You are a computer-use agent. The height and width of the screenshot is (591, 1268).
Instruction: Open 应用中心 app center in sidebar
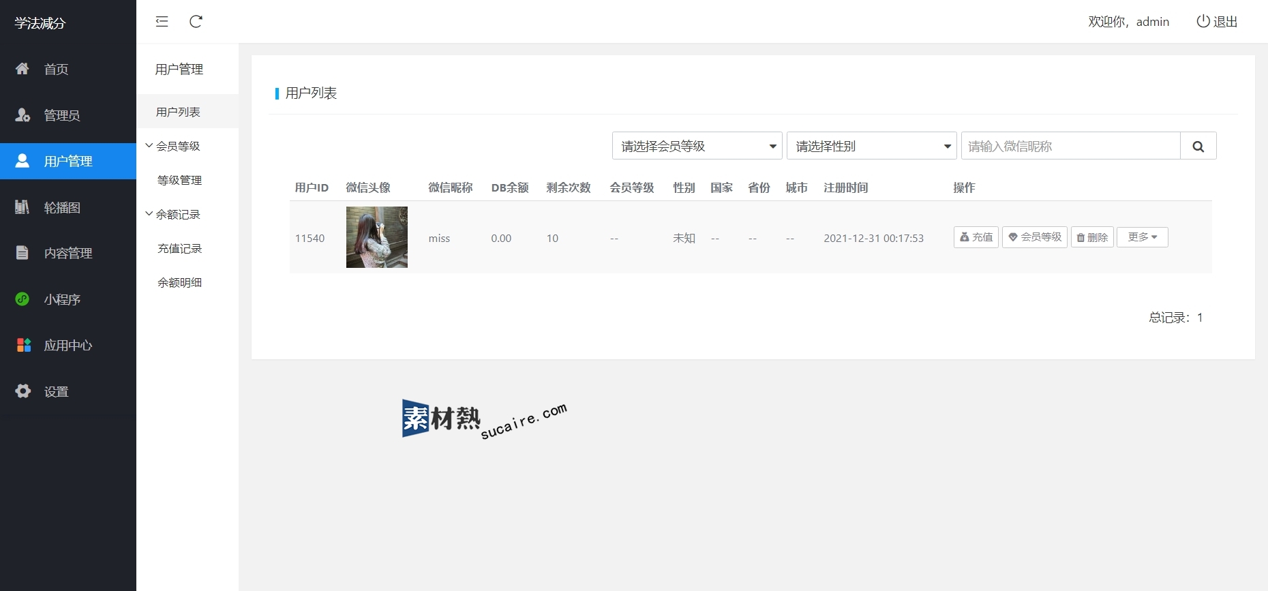click(x=67, y=345)
